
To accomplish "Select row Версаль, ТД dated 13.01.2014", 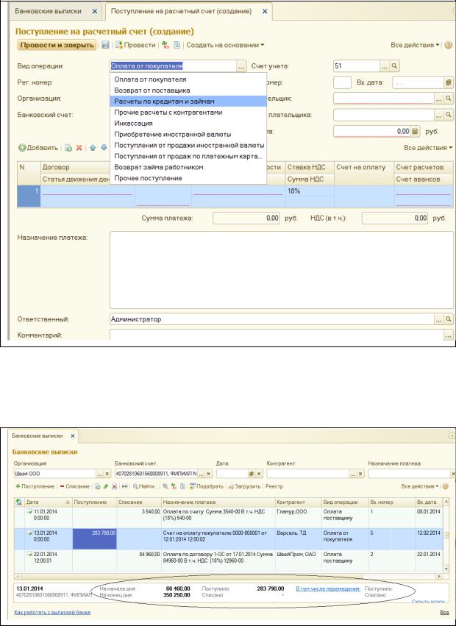I will tap(229, 539).
